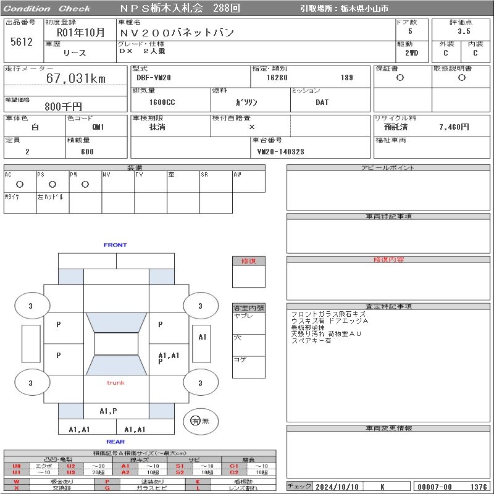Image resolution: width=494 pixels, height=494 pixels.
Task: Click the 査定特記事項 header
Action: pyautogui.click(x=388, y=306)
